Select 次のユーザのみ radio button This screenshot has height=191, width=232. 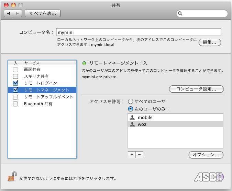point(130,109)
